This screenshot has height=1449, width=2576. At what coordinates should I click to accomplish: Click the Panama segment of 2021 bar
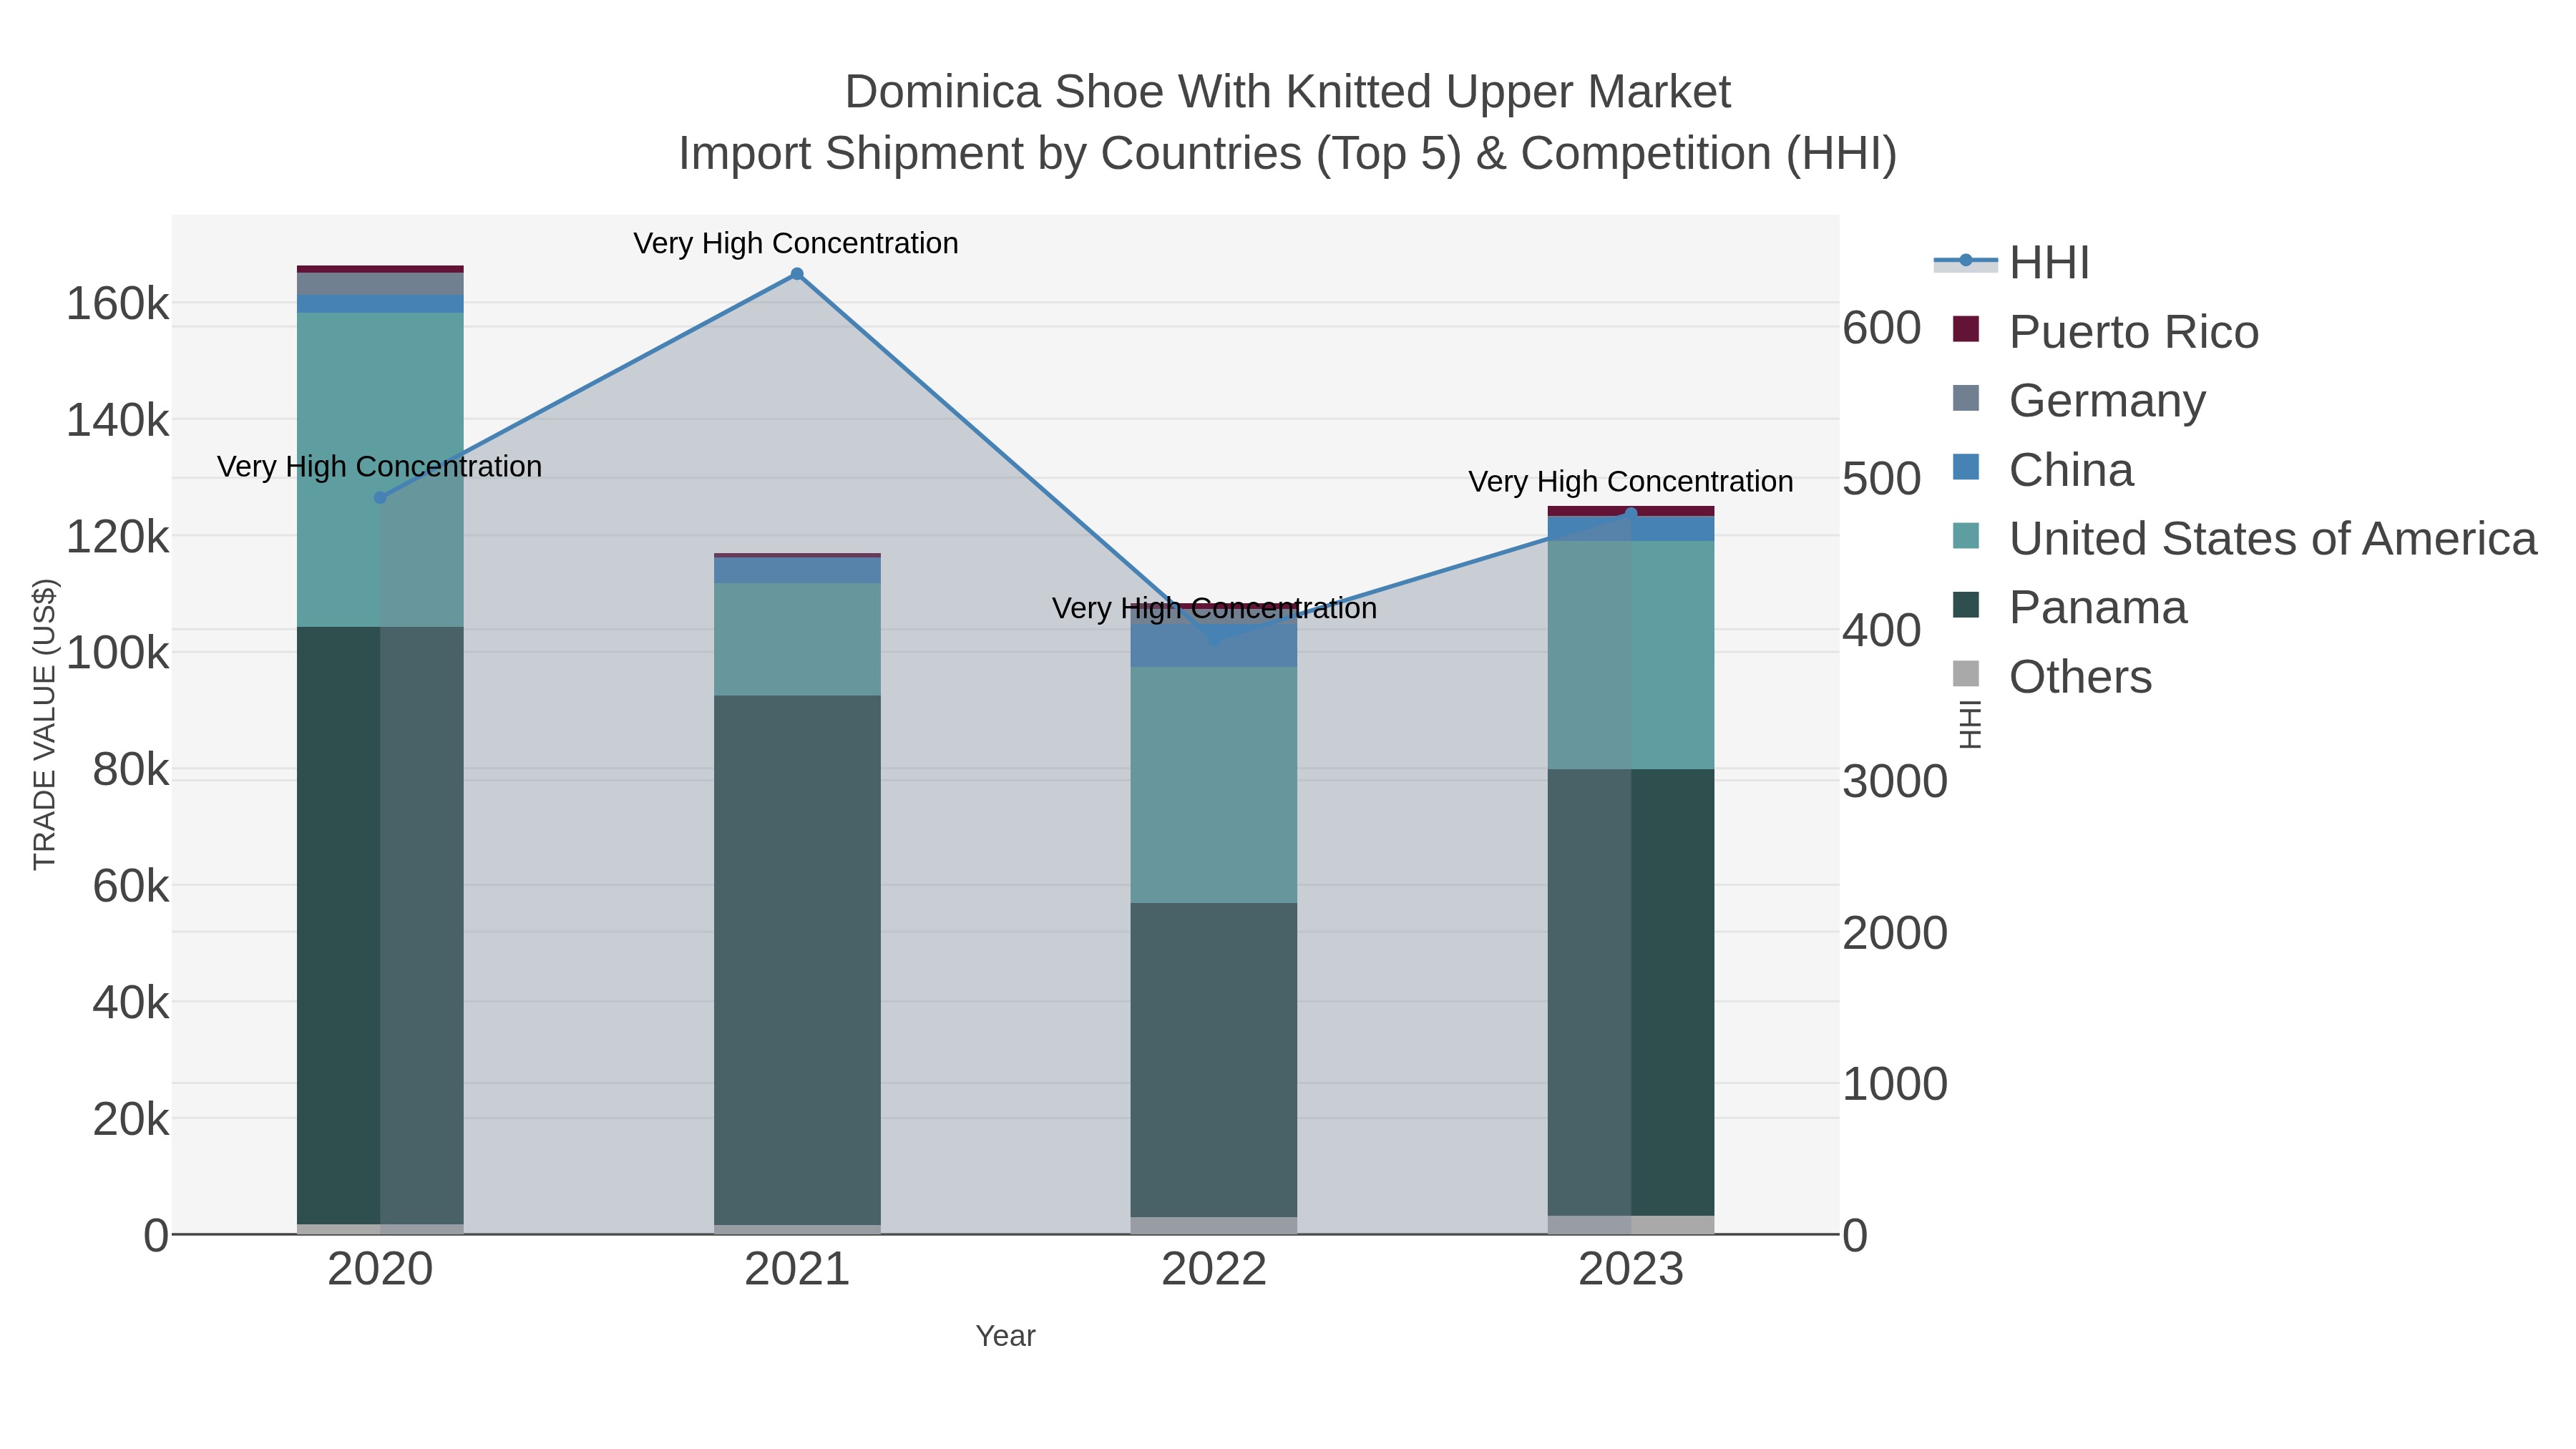pyautogui.click(x=797, y=960)
